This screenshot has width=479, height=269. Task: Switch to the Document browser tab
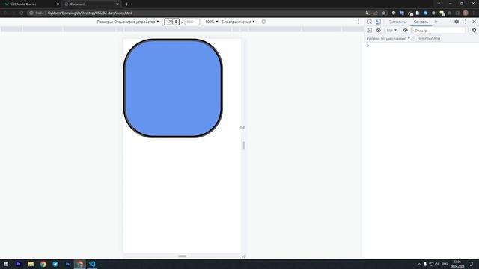pos(91,4)
